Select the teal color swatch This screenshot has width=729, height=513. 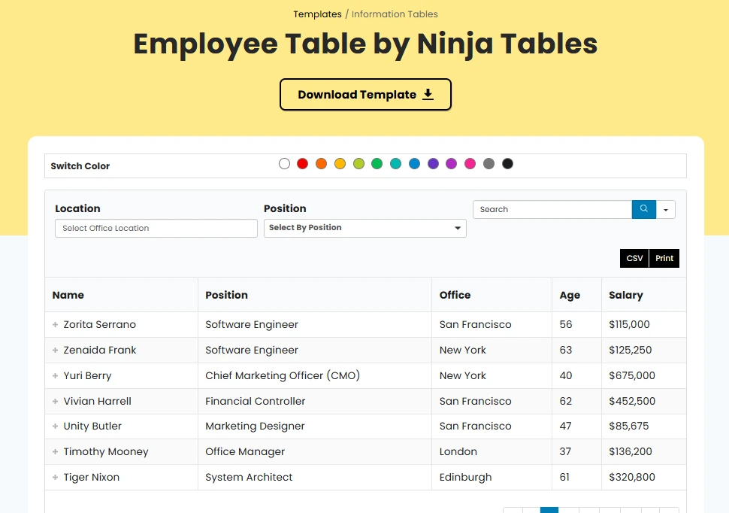(x=395, y=164)
